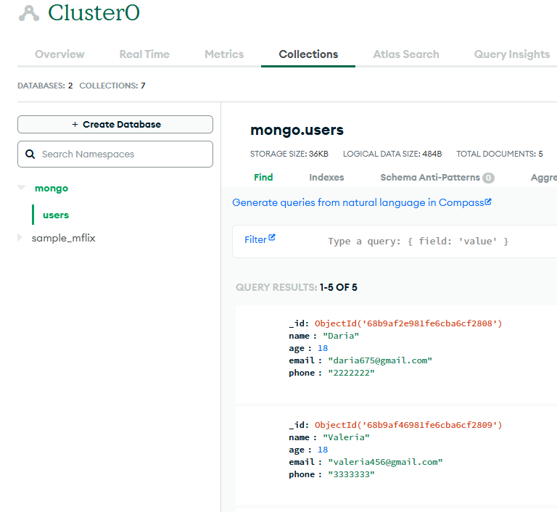Open the Query Insights tab
The width and height of the screenshot is (557, 512).
pos(511,54)
